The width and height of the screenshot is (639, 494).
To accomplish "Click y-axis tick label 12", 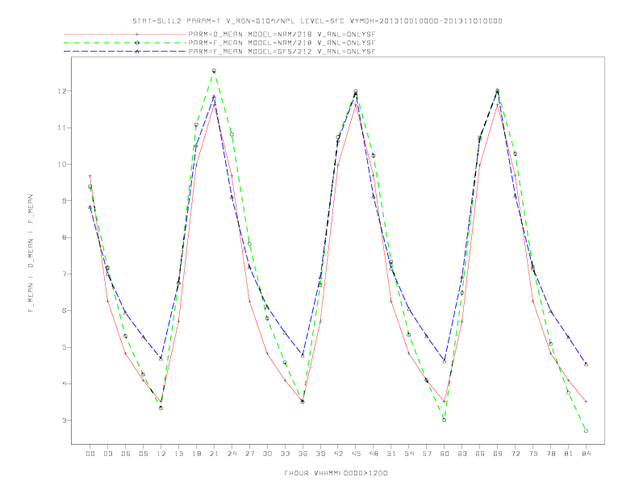I will click(x=62, y=91).
